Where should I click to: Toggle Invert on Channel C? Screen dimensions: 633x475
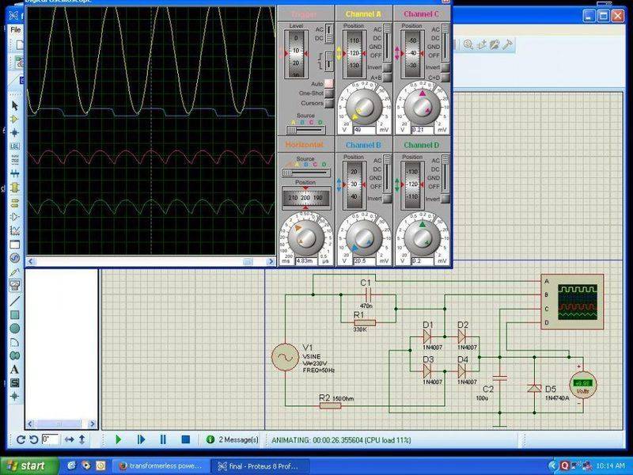click(x=445, y=67)
